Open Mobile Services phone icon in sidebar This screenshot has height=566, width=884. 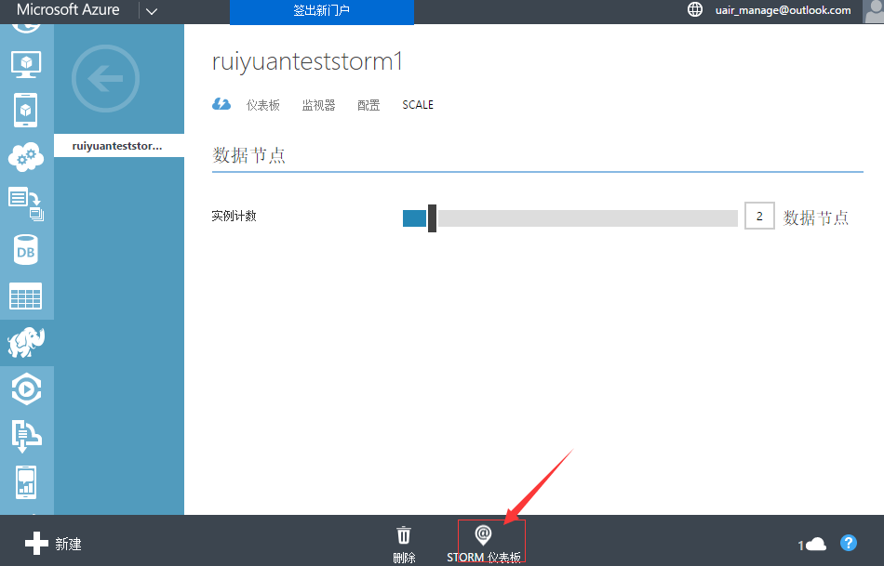[x=26, y=110]
